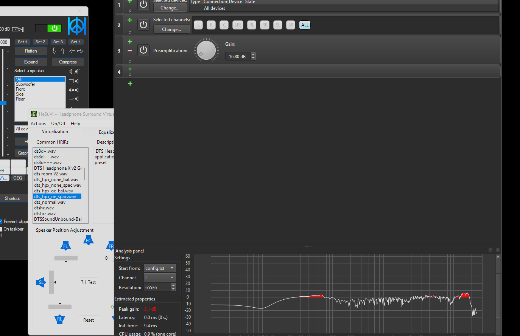Check the On taskbar option
Viewport: 520px width, 336px height.
coord(1,229)
